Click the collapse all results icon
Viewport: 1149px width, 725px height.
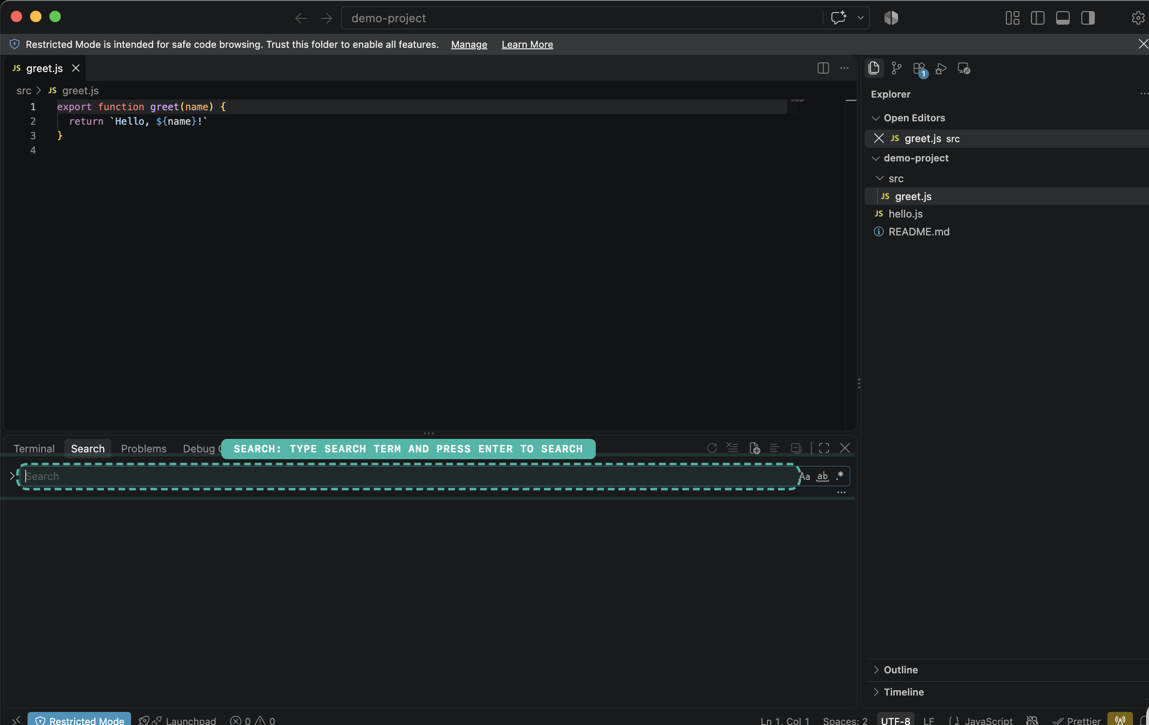(x=796, y=448)
